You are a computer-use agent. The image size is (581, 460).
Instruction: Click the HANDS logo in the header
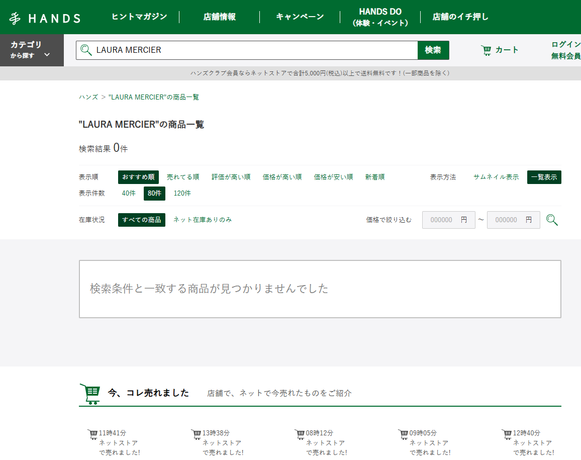(45, 18)
